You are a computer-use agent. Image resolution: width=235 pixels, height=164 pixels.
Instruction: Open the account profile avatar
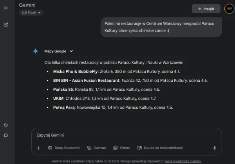point(229,9)
